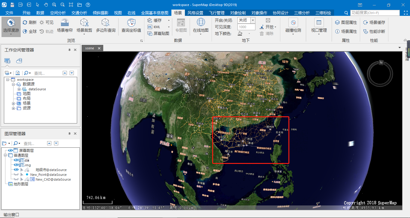Collapse the 普通图层 layer group
This screenshot has width=410, height=218.
coord(5,156)
